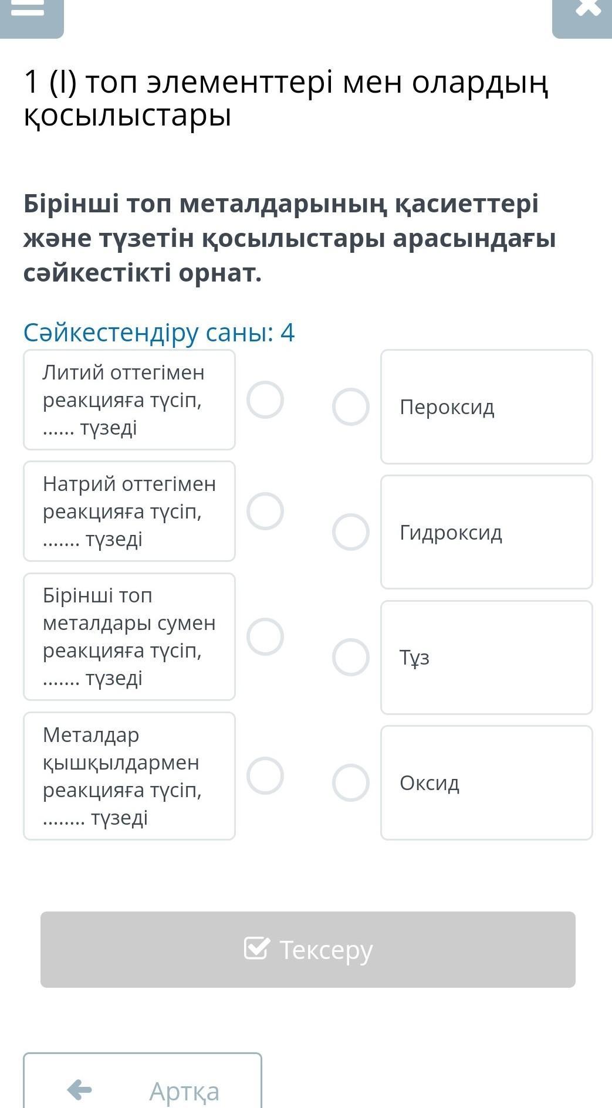Select the radio for 'Бірінші топ металдары сумен'
This screenshot has height=1108, width=612.
point(265,636)
